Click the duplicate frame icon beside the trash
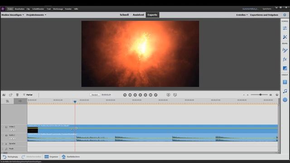The height and width of the screenshot is (163, 290). tap(10, 95)
